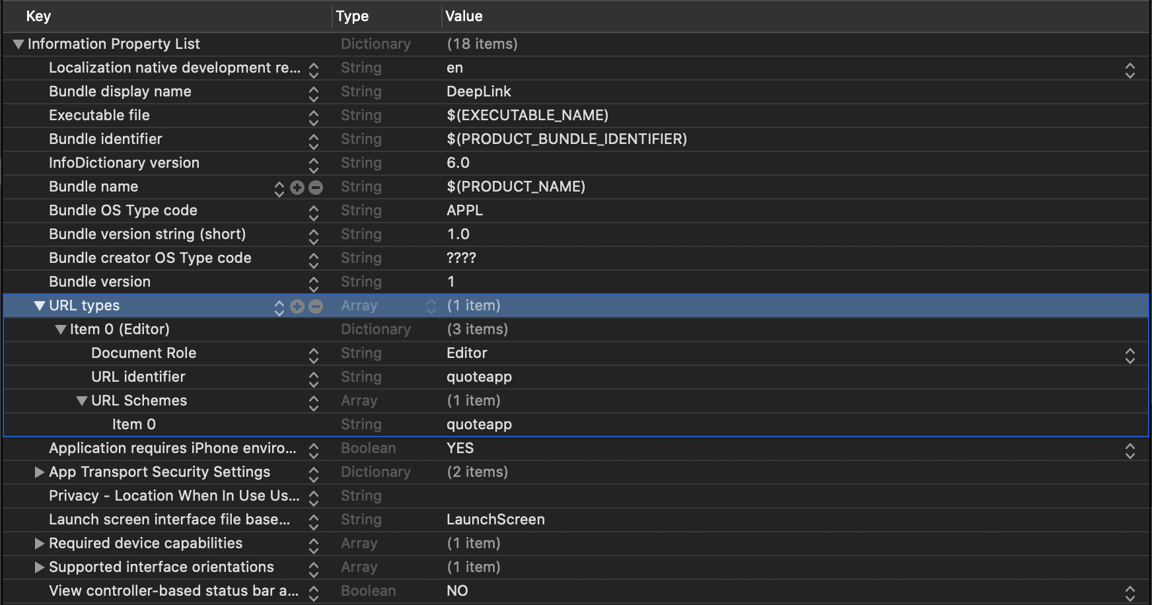
Task: Expand App Transport Security Settings
Action: (40, 472)
